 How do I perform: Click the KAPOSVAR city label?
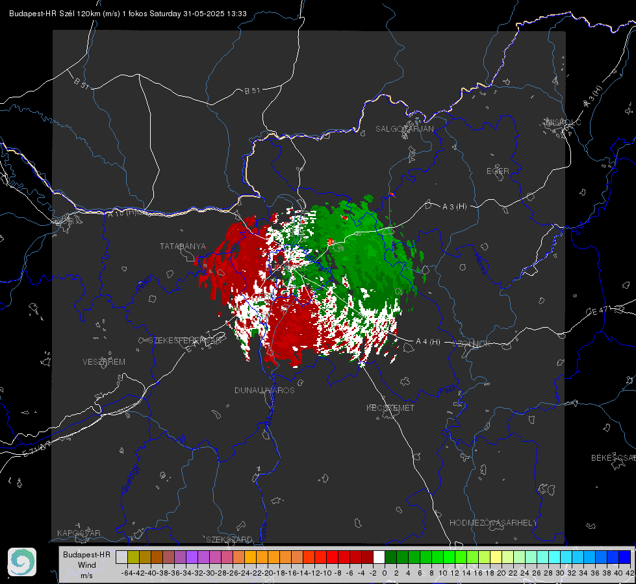point(79,533)
